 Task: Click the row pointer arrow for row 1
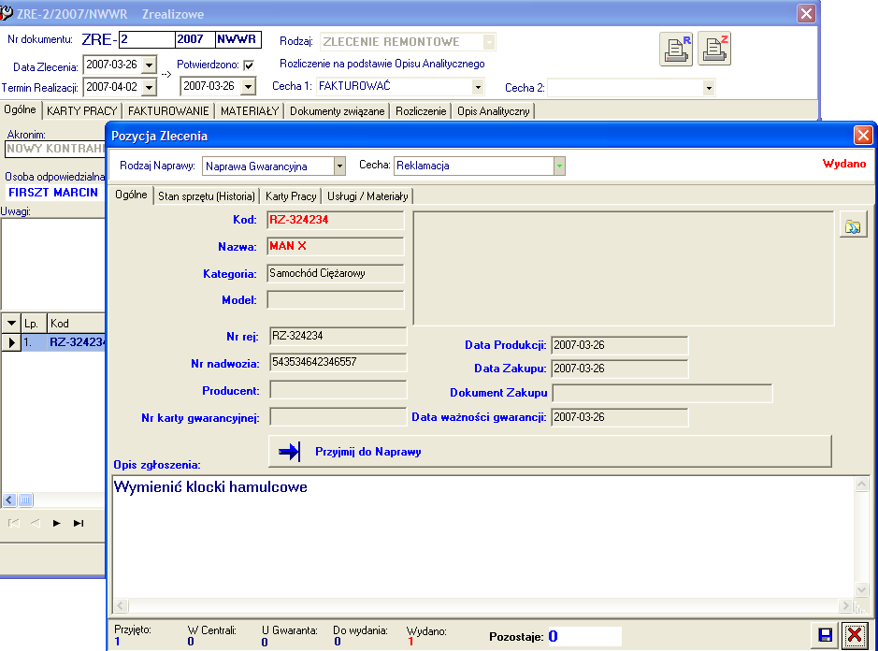pyautogui.click(x=11, y=341)
